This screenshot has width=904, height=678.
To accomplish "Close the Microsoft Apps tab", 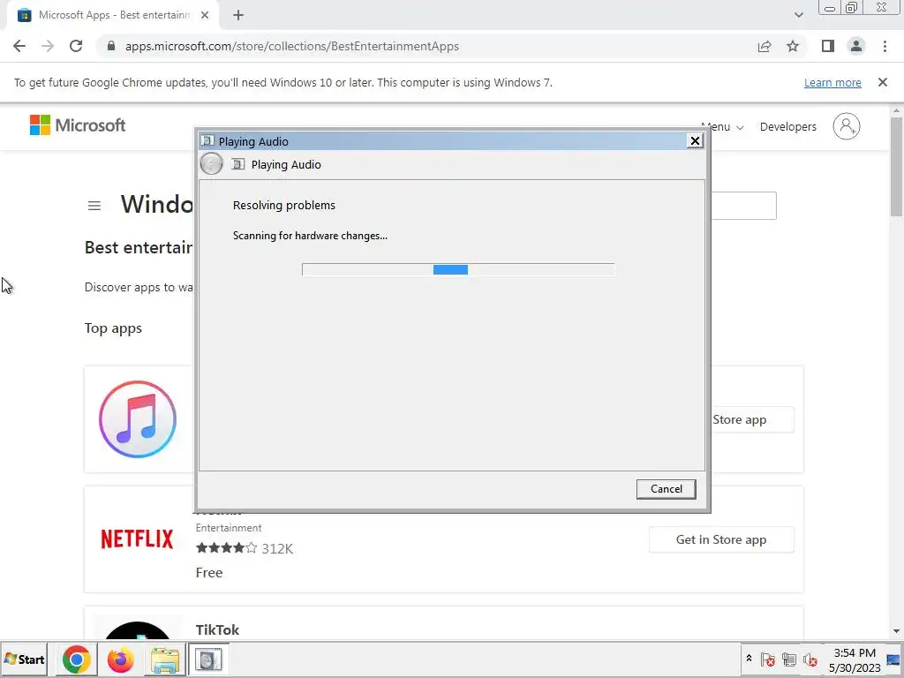I will [205, 15].
